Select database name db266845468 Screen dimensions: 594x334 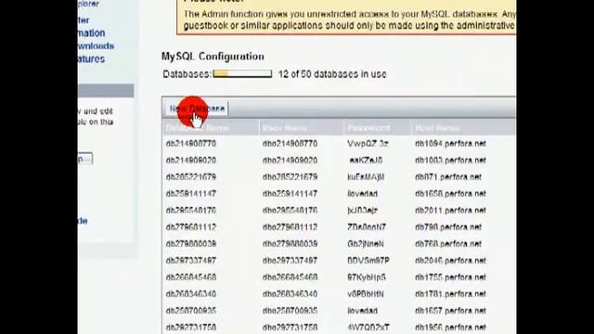coord(191,277)
